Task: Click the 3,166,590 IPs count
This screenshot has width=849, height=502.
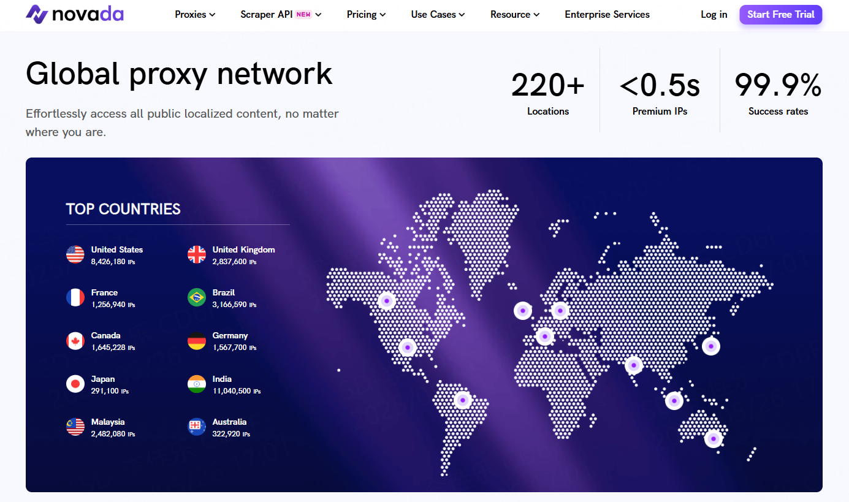Action: (x=234, y=305)
